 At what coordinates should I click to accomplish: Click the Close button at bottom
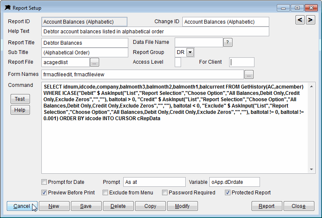pos(299,206)
